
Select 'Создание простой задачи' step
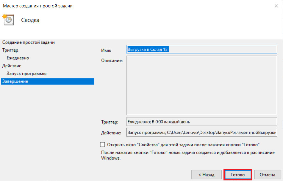(x=28, y=42)
